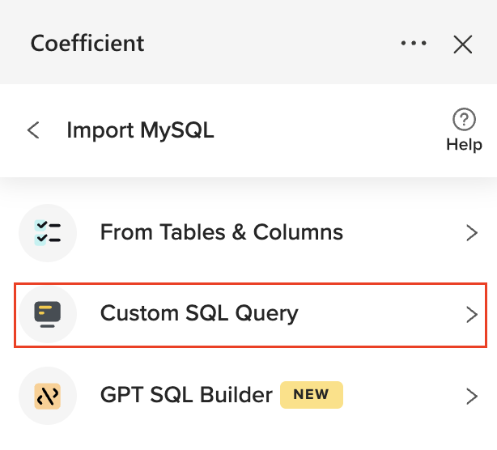
Task: Expand the Custom SQL Query chevron arrow
Action: pyautogui.click(x=472, y=314)
